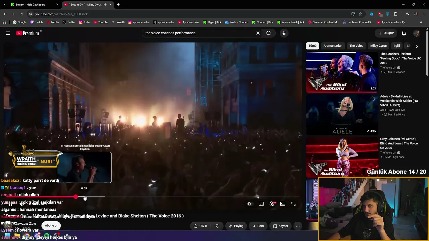
Task: Open the Netflix bookmark
Action: (x=52, y=22)
